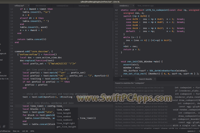Click the 'static const char* utf8_to_codepoint' line
Screen dimensions: 200x133
(x=160, y=10)
